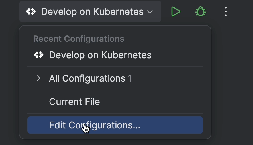Screen dimensions: 253x145
Task: Select Develop on Kubernetes under Recent Configurations
Action: [100, 55]
